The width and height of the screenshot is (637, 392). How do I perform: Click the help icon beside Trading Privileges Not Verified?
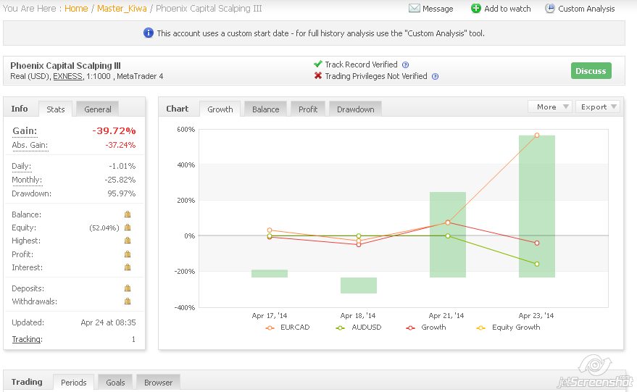[x=435, y=76]
